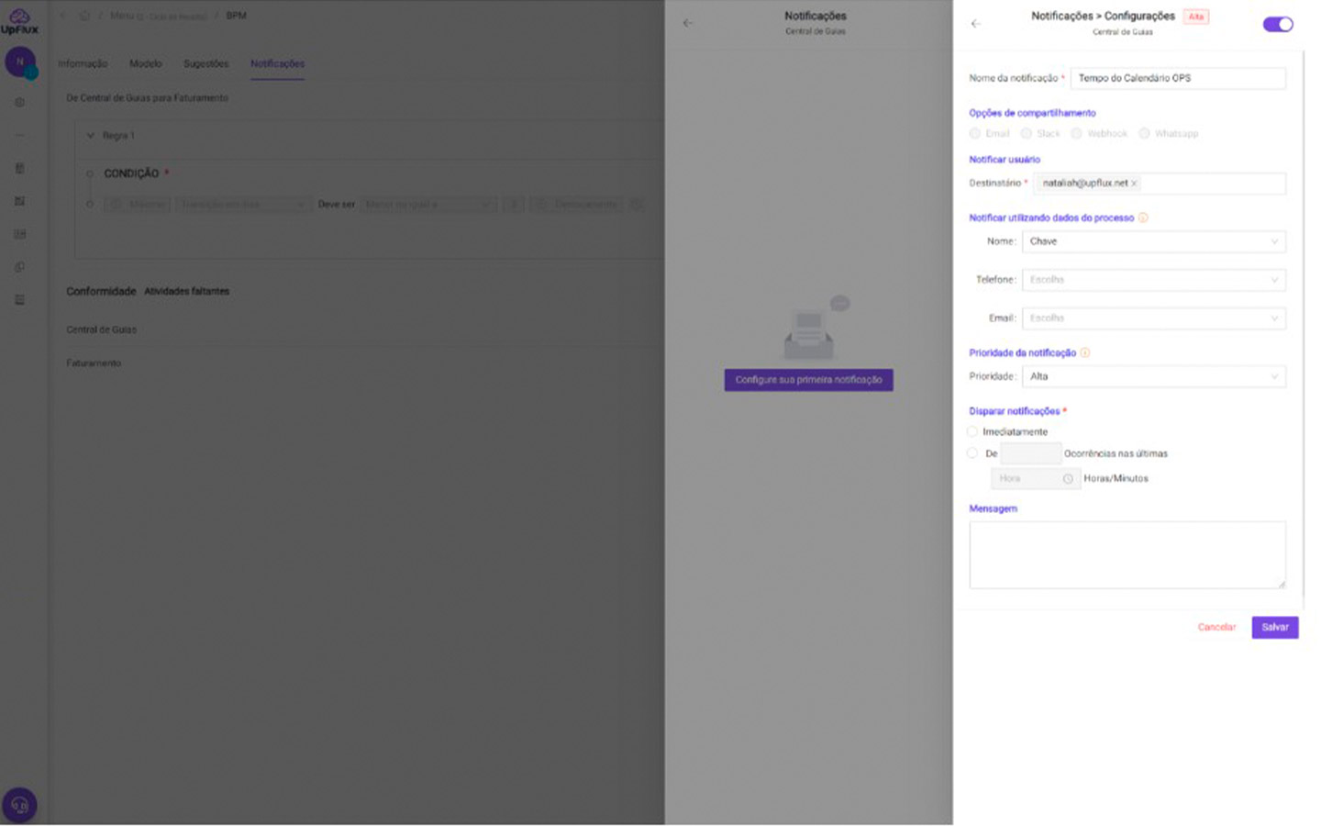Viewport: 1321px width, 826px height.
Task: Open support headset icon at bottom-left
Action: [x=19, y=805]
